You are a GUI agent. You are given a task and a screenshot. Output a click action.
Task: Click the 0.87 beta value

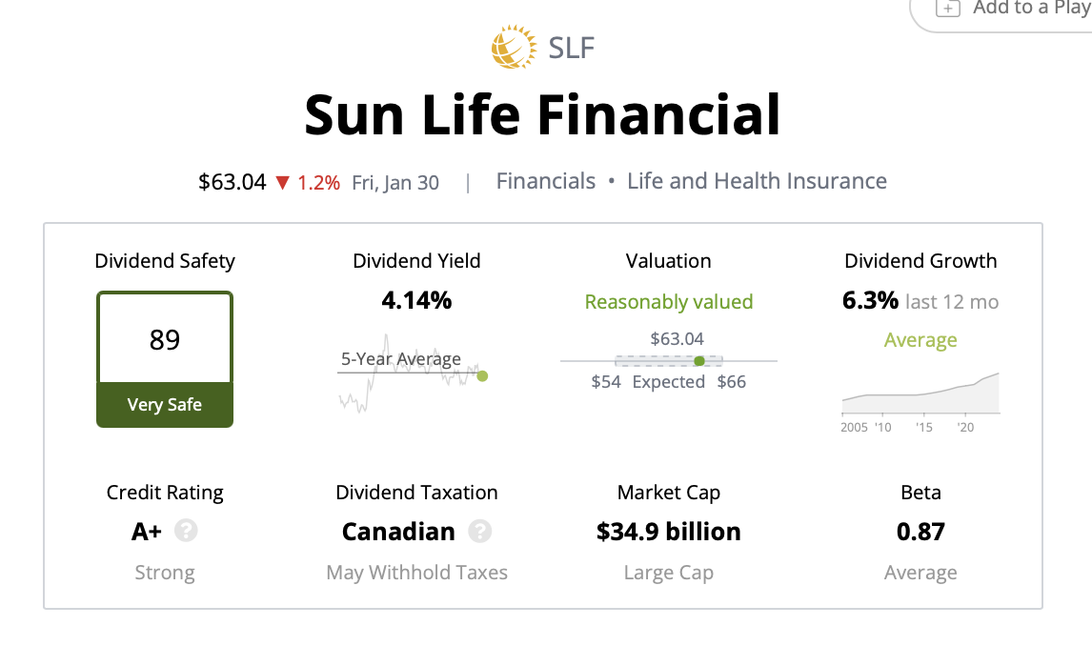pos(920,531)
